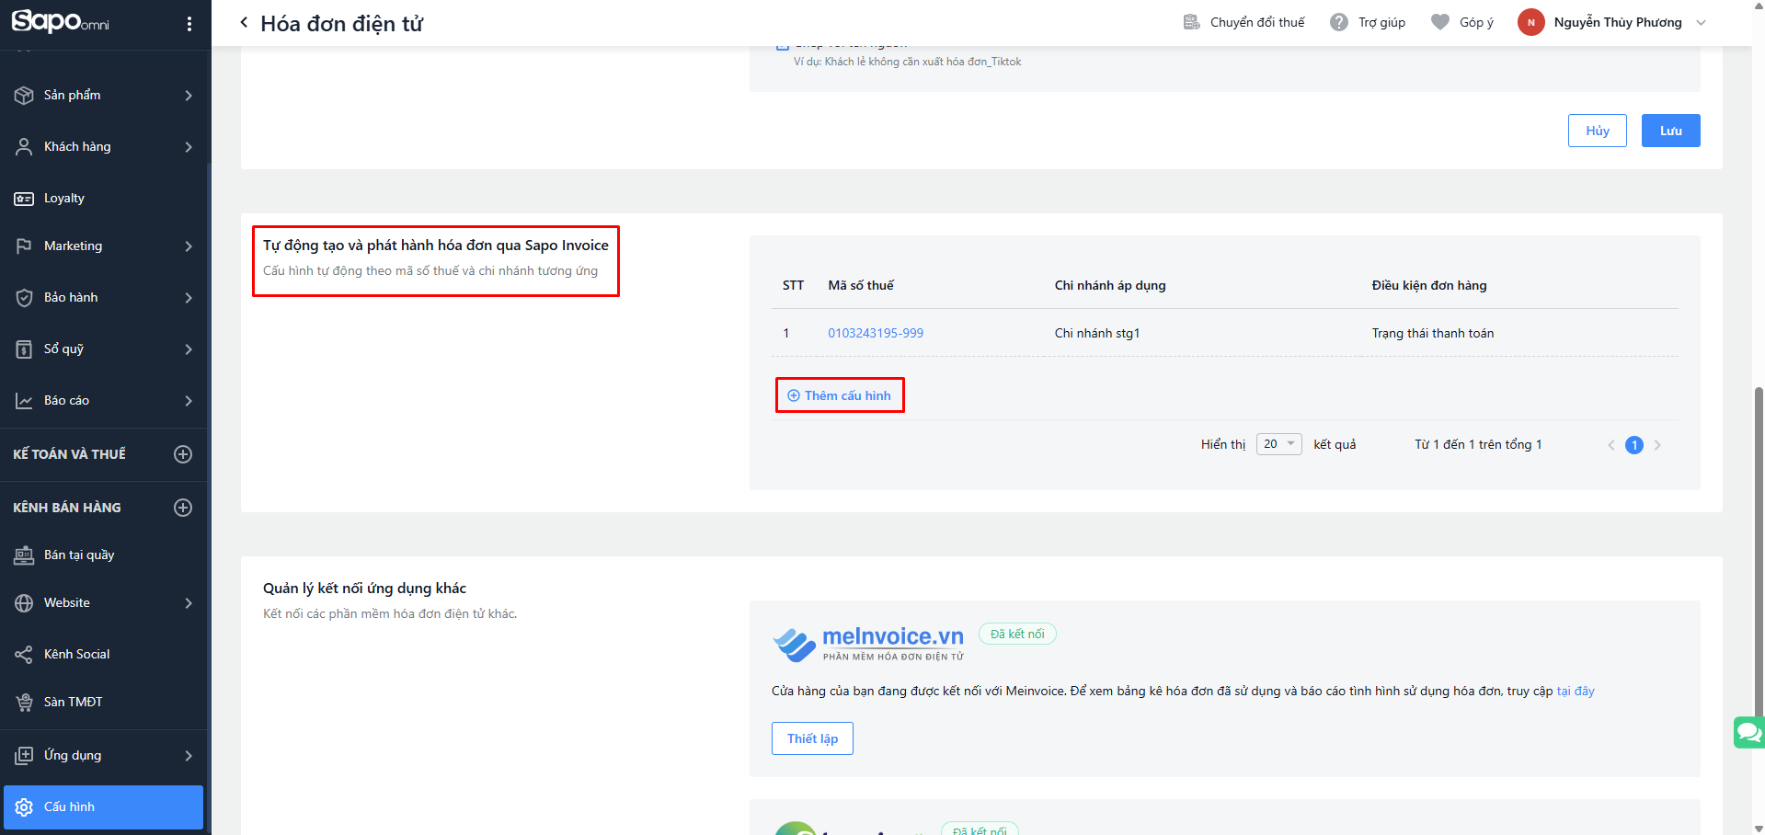The height and width of the screenshot is (835, 1765).
Task: Go to the next results page
Action: point(1657,445)
